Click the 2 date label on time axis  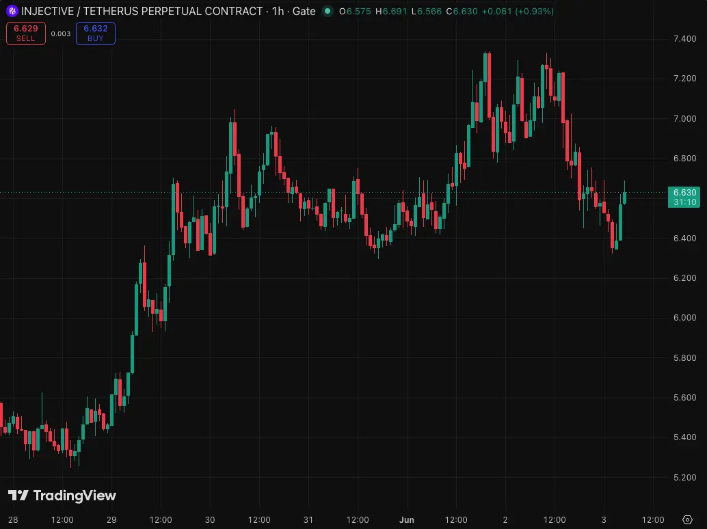pos(505,519)
